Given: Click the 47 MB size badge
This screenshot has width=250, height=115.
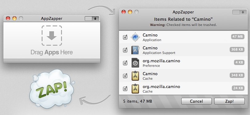Looking at the screenshot, I should coord(238,36).
